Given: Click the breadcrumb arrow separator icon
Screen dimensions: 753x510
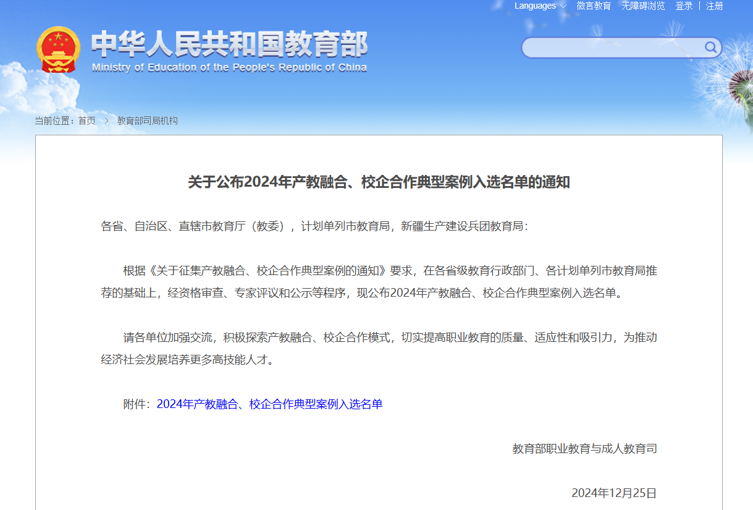Looking at the screenshot, I should click(x=106, y=121).
